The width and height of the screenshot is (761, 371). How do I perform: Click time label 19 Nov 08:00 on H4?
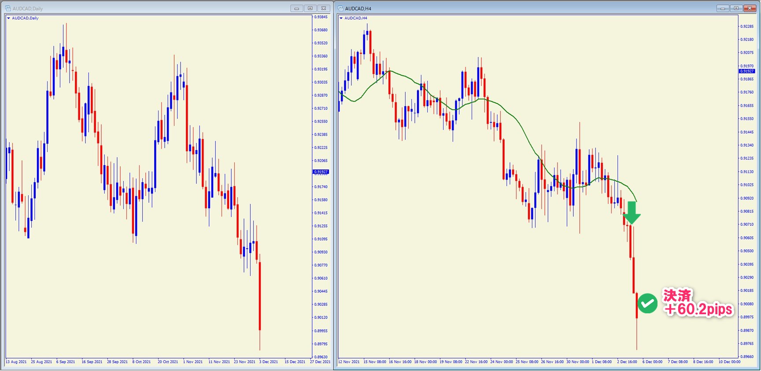pos(451,362)
